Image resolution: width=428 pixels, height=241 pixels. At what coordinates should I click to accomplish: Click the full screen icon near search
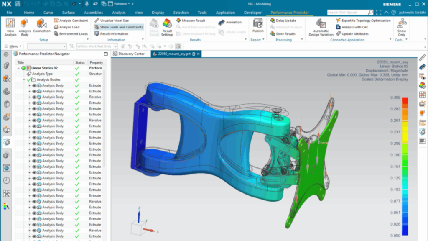click(x=379, y=12)
